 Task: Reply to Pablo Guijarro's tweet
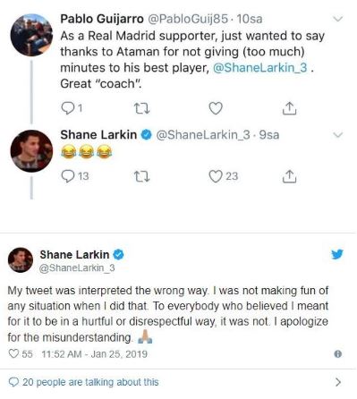pos(67,108)
